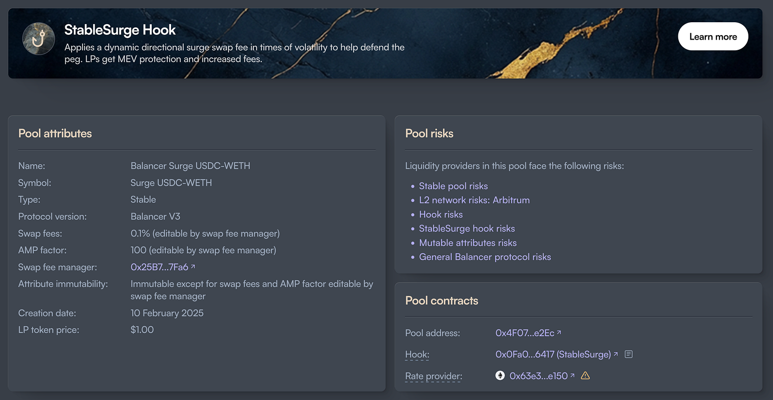Screen dimensions: 773x400
Task: Open StableSurge hook risks link
Action: pyautogui.click(x=467, y=229)
